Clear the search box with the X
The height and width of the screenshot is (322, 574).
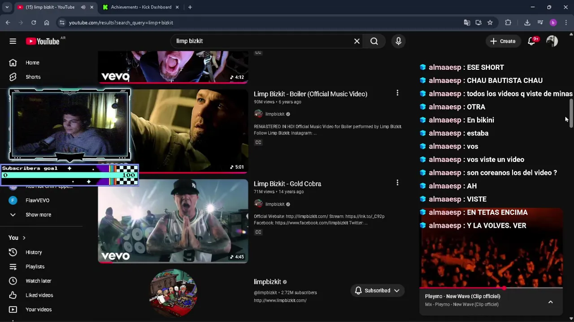[357, 41]
